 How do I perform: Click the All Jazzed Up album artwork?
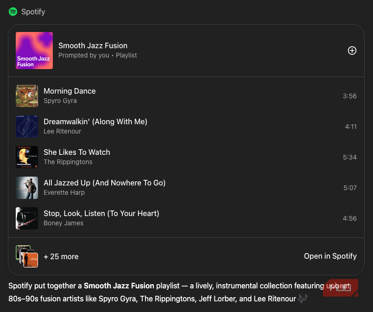click(x=27, y=188)
